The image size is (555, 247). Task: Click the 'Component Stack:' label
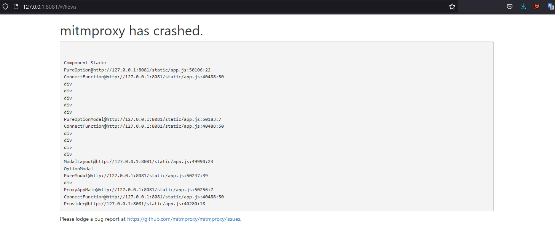86,62
